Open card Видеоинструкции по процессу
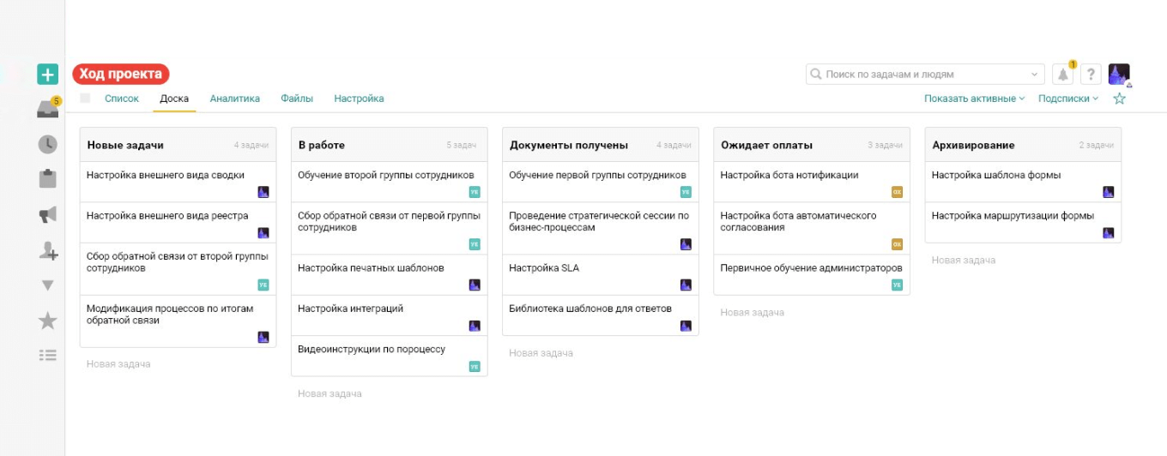Viewport: 1167px width, 456px height. [389, 356]
